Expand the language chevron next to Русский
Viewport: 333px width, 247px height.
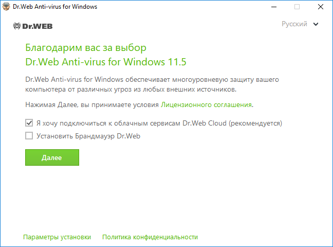pos(316,24)
